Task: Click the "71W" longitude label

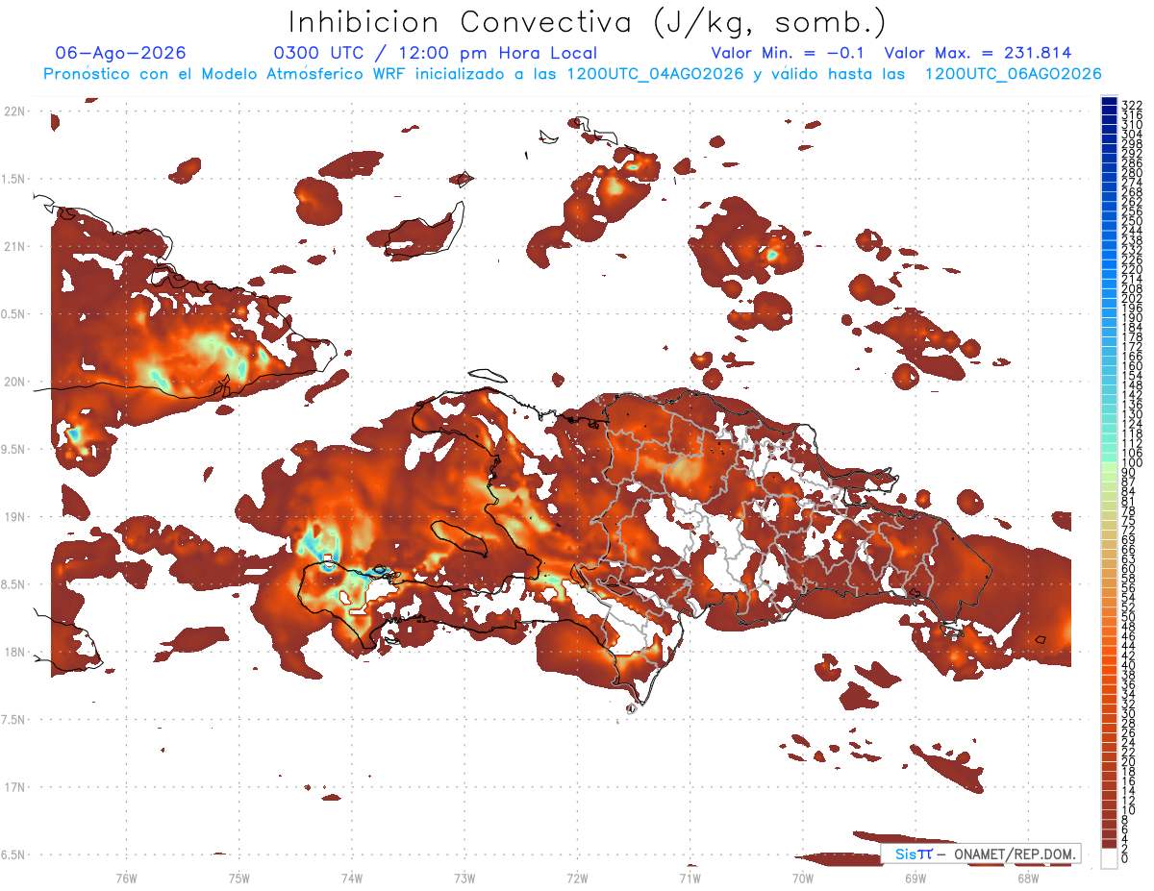Action: click(x=690, y=878)
